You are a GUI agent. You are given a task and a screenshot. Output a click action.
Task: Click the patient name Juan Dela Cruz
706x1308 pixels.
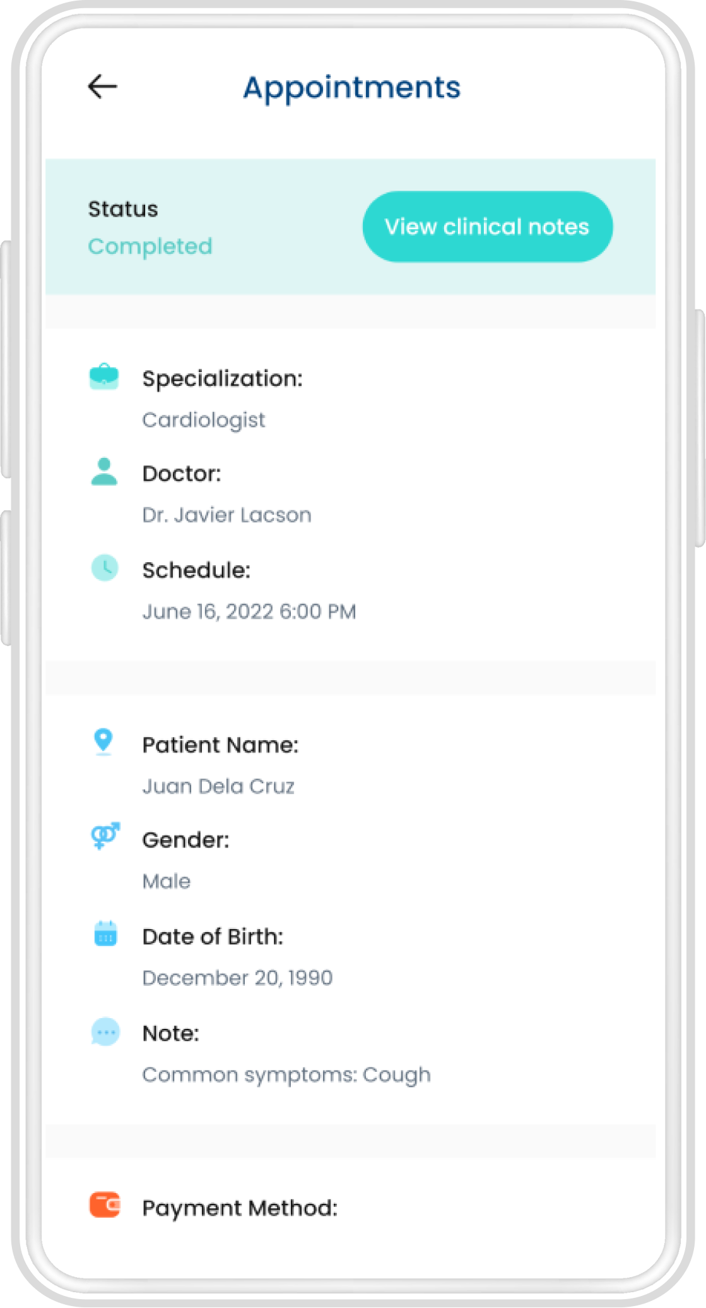click(x=218, y=786)
